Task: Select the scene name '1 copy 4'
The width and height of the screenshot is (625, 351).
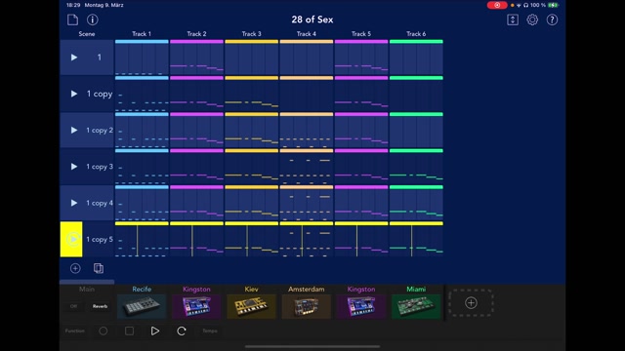Action: pos(100,203)
